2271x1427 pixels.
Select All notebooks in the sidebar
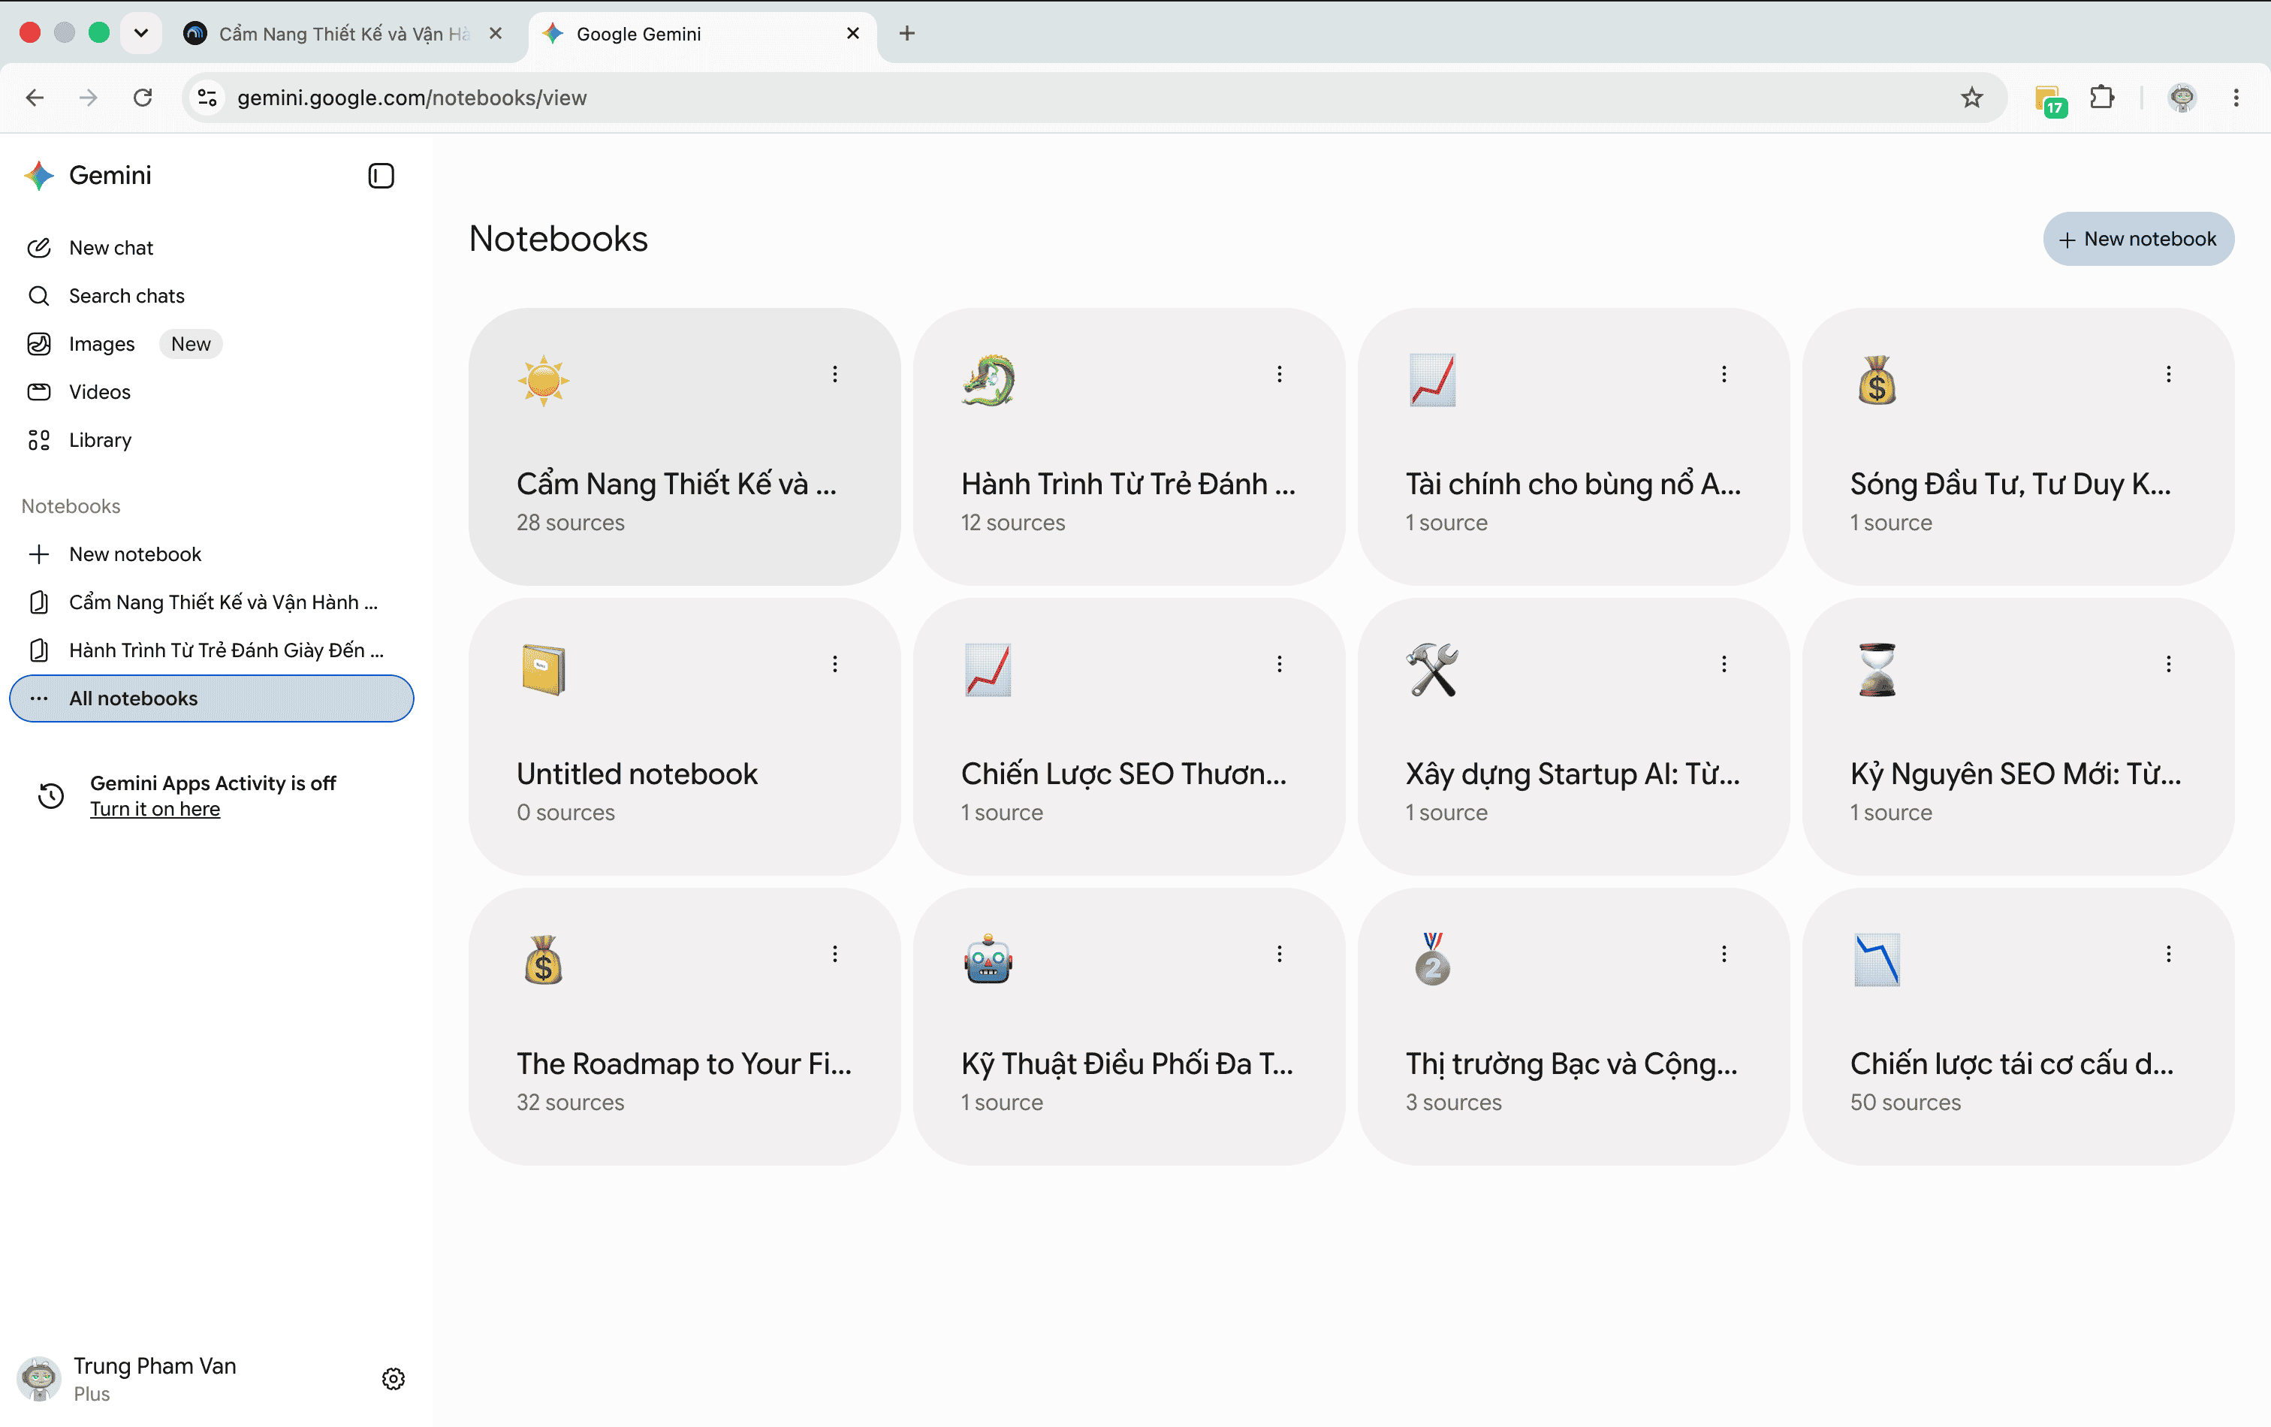click(211, 699)
